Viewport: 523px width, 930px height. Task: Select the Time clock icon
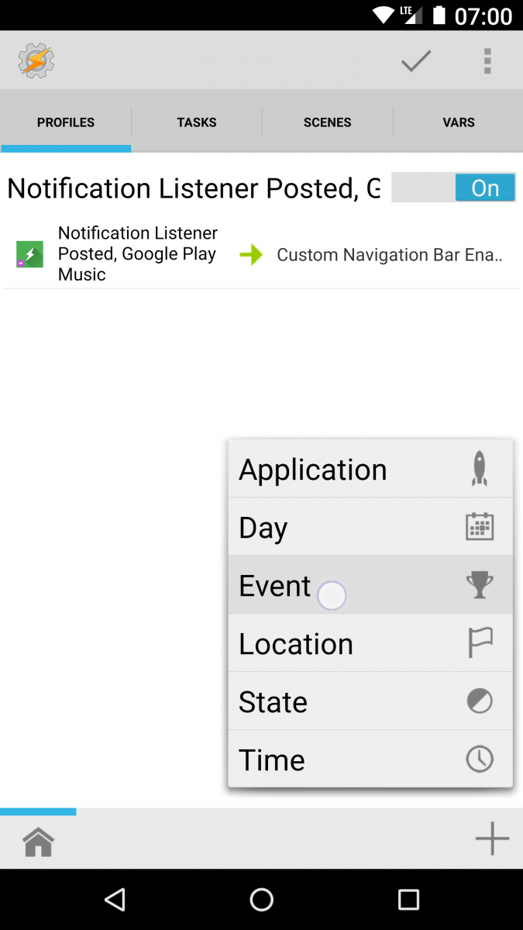(479, 759)
